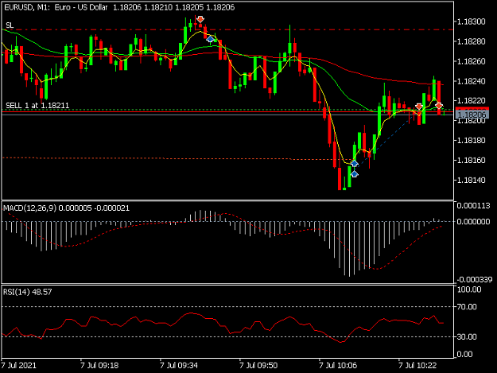Select the upper blue buy arrow near 1.18160

[355, 164]
